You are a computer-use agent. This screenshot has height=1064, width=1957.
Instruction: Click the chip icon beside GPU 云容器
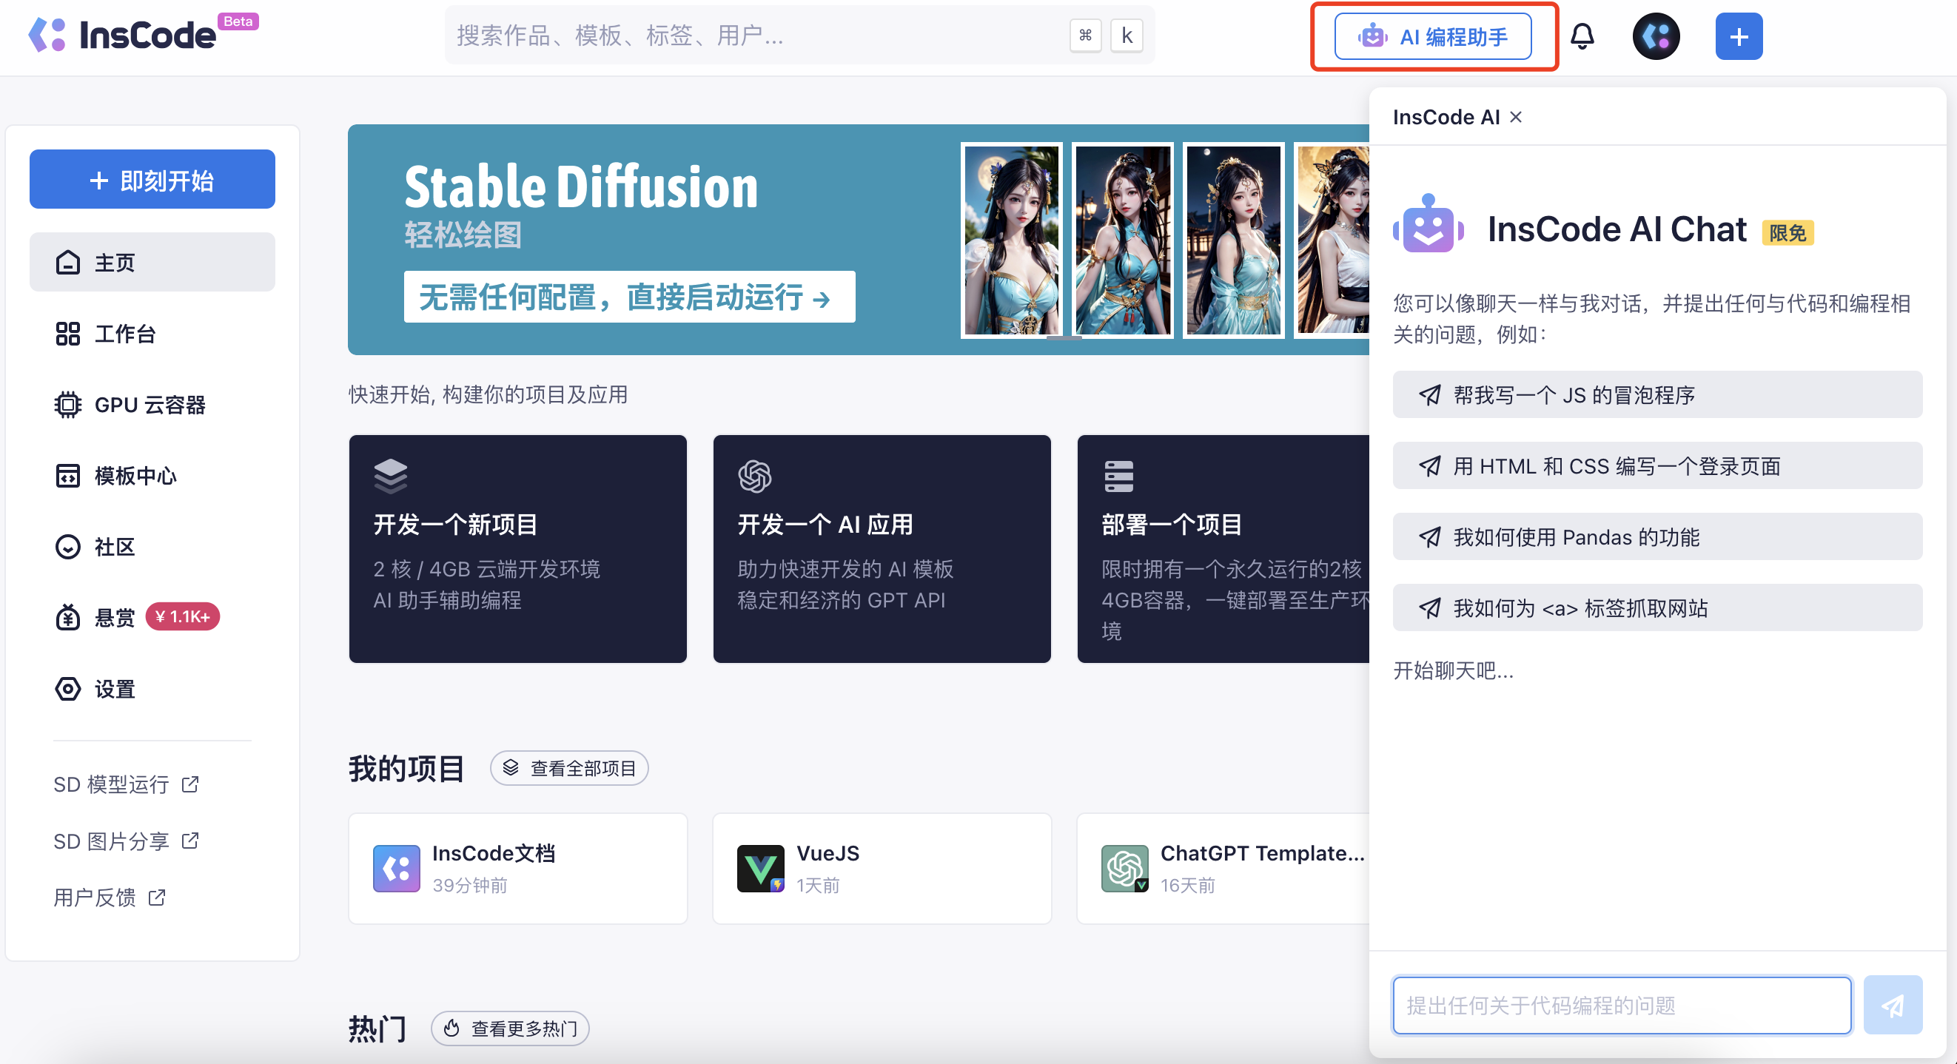67,405
